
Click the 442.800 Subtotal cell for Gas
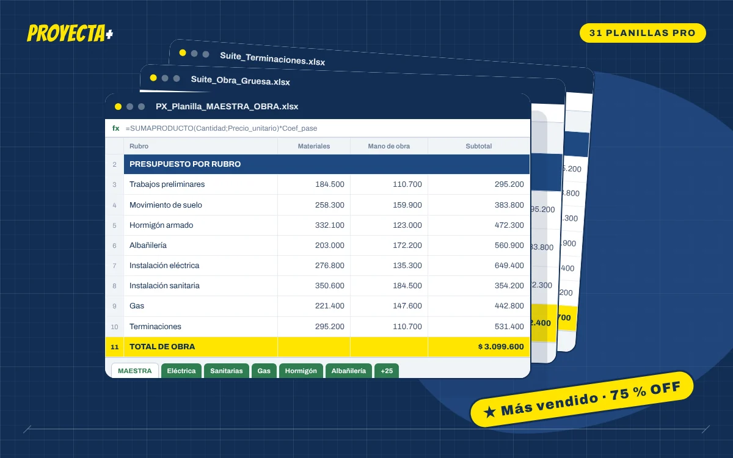point(479,305)
